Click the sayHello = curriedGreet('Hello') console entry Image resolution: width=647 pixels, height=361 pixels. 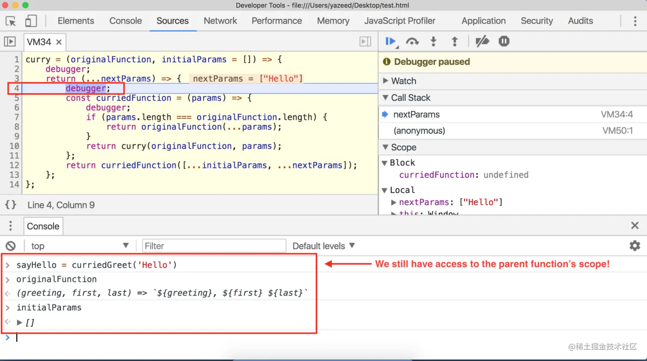pos(96,265)
